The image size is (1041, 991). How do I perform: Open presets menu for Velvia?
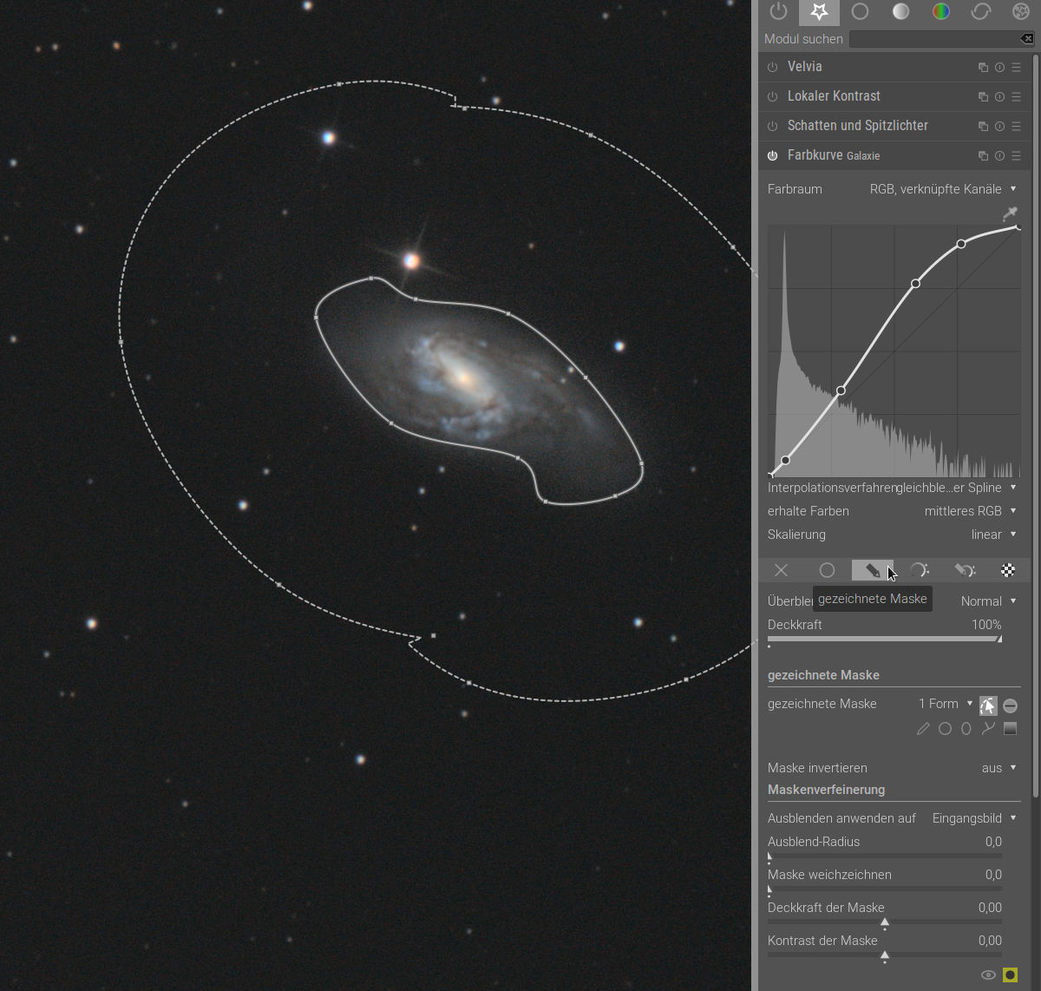(x=1016, y=67)
